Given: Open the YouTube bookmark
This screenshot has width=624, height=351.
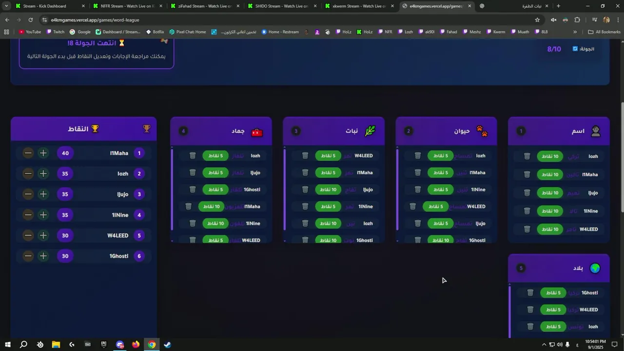Looking at the screenshot, I should 30,32.
